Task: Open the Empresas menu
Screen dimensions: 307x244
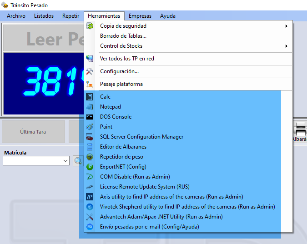Action: [140, 16]
